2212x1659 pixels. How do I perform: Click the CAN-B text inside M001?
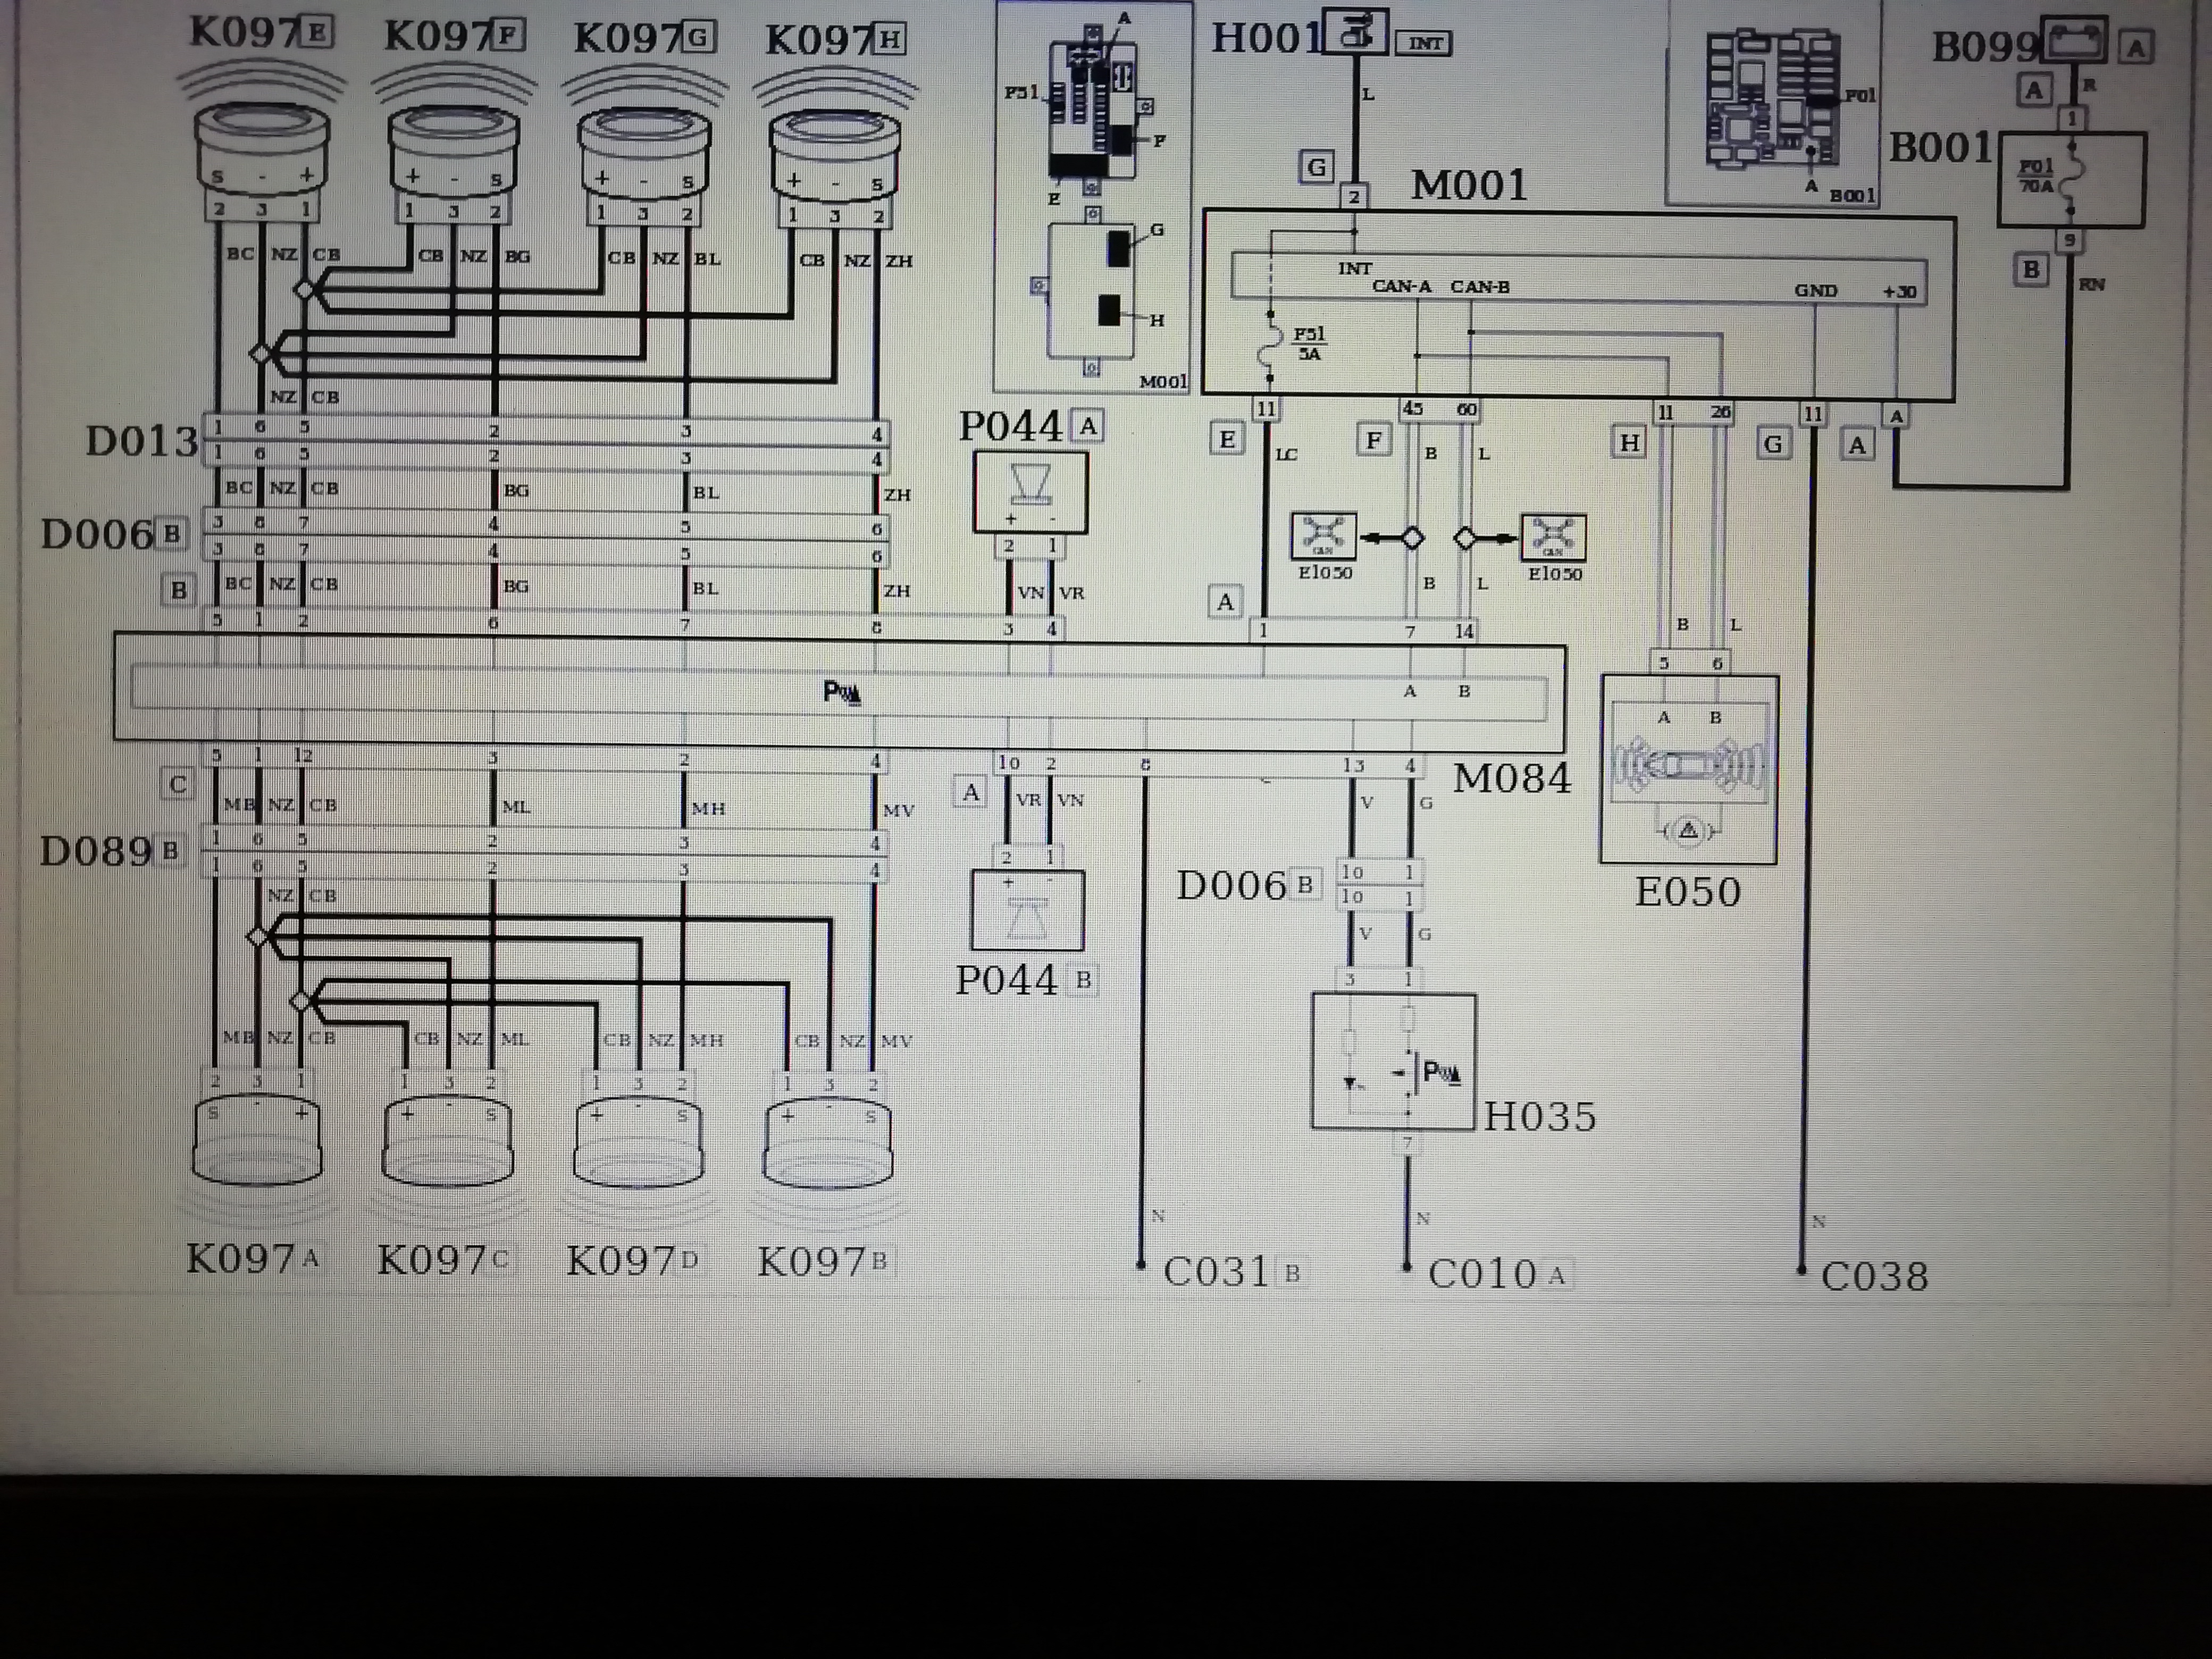1480,287
